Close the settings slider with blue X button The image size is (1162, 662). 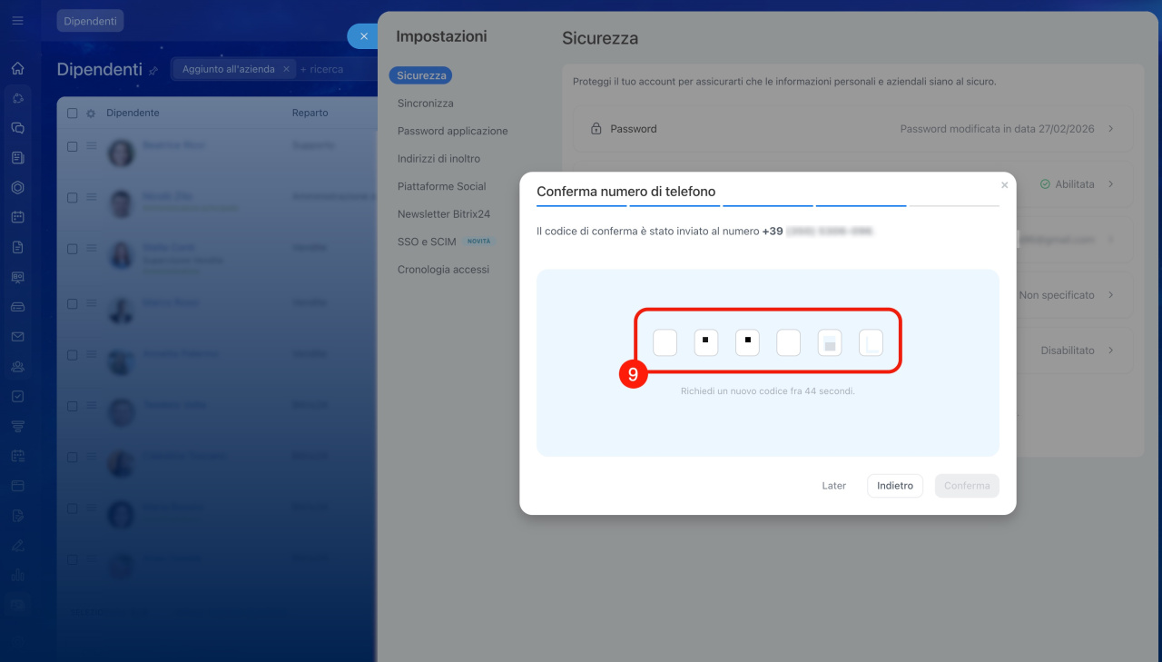click(363, 36)
